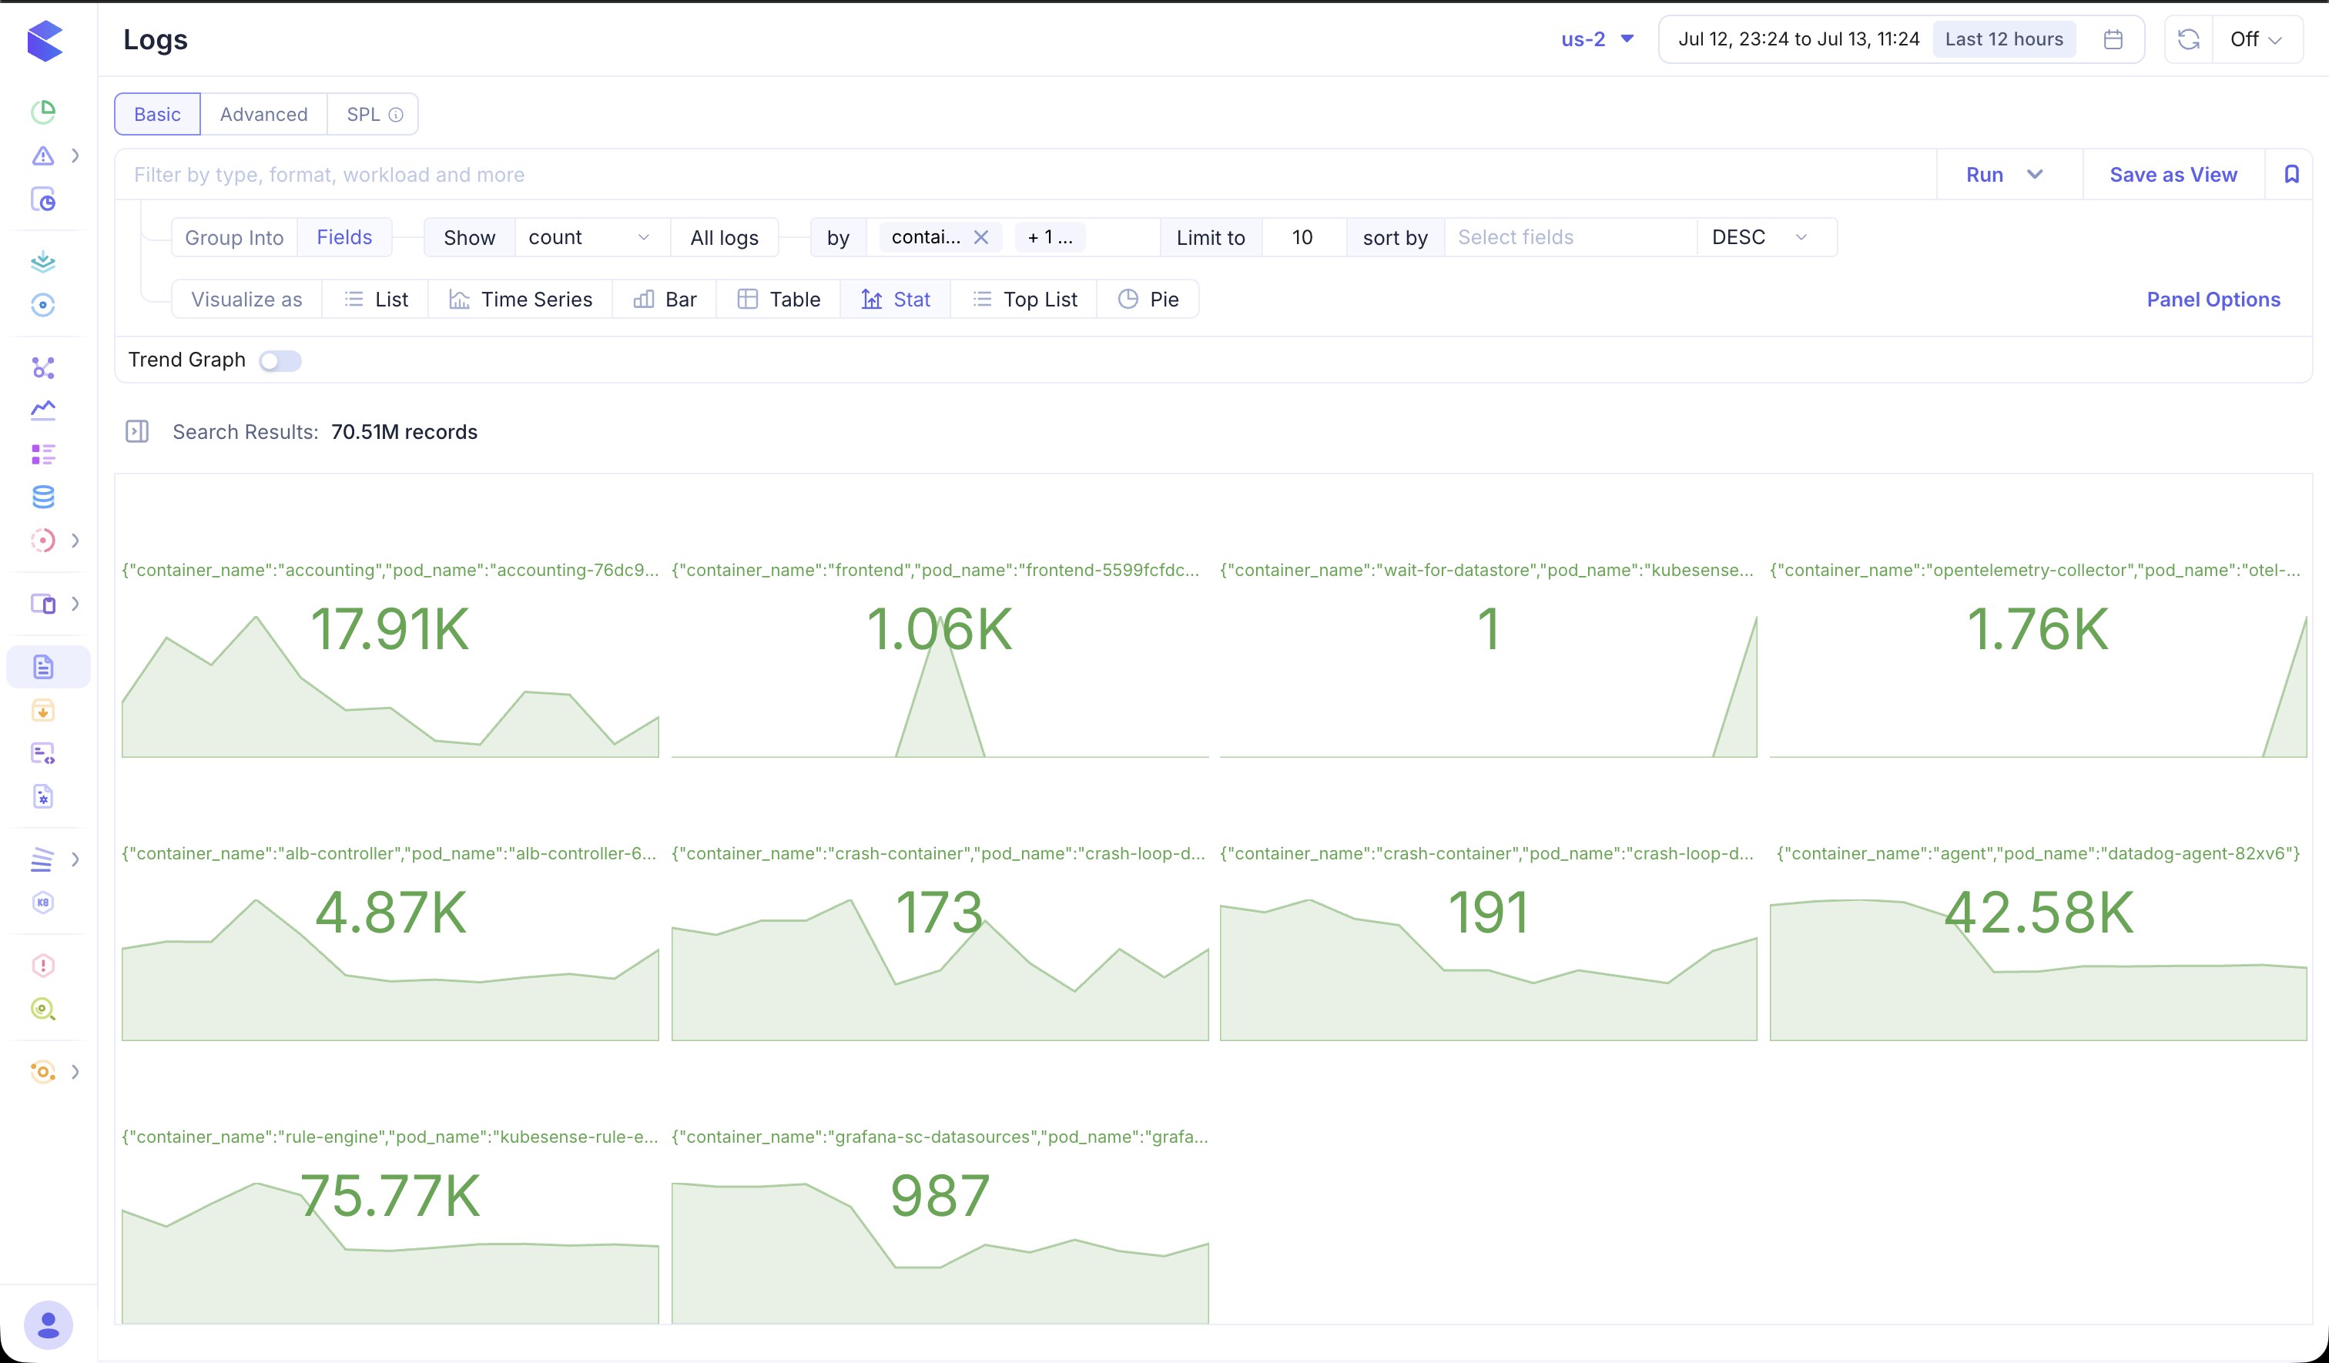Select the Time Series visualization tab
This screenshot has height=1363, width=2329.
point(521,300)
